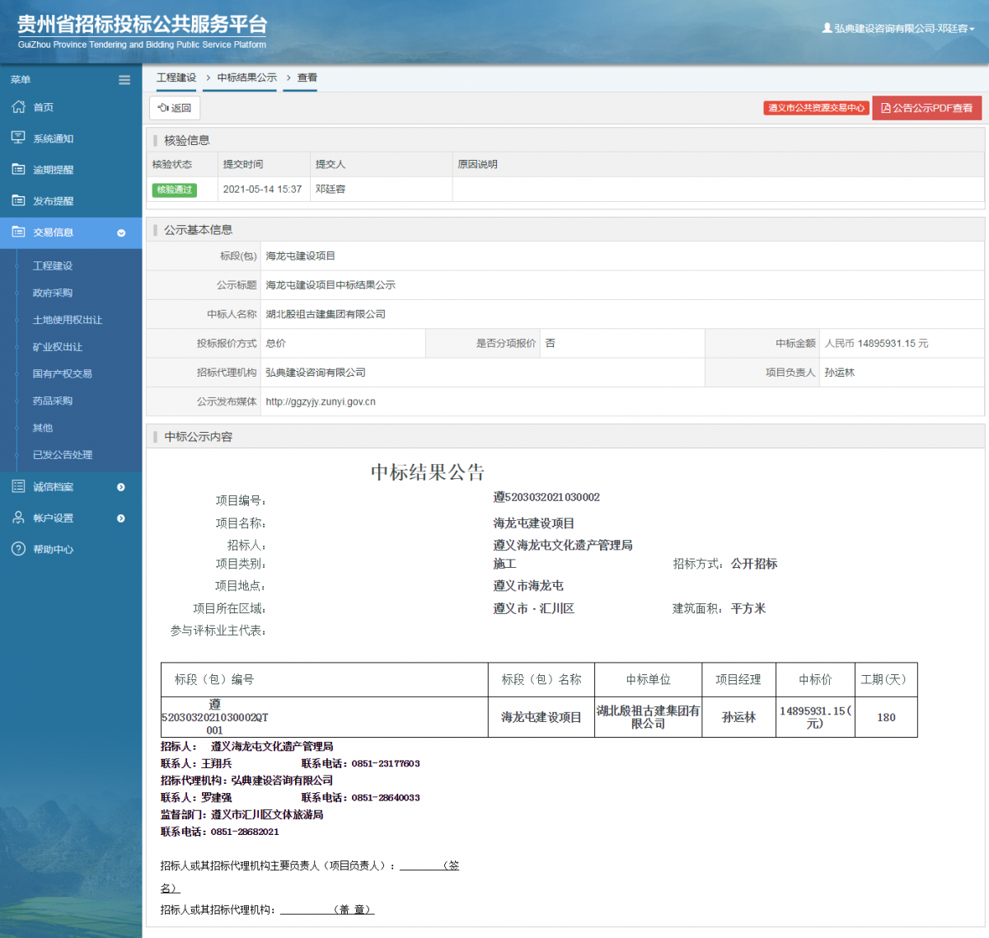Click contact phone 0851-23177603

pos(386,764)
